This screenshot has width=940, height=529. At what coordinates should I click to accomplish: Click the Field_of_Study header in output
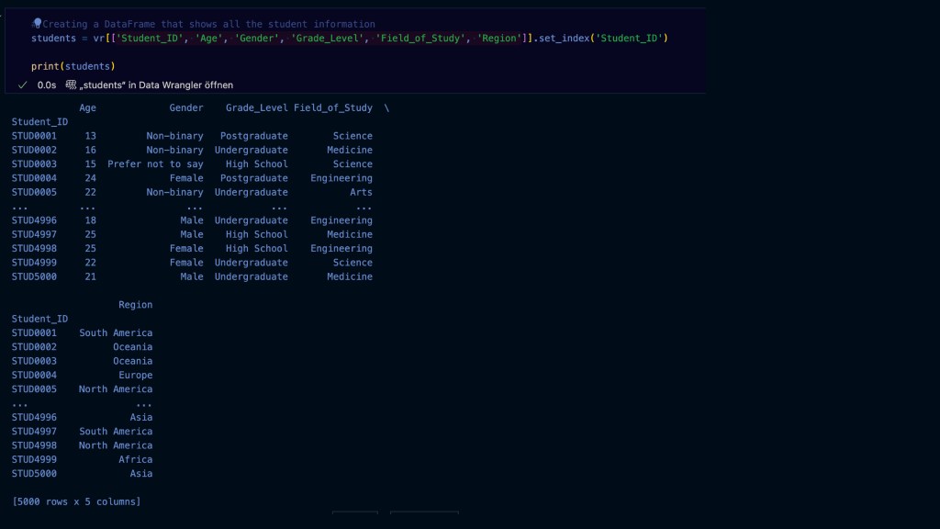click(333, 107)
